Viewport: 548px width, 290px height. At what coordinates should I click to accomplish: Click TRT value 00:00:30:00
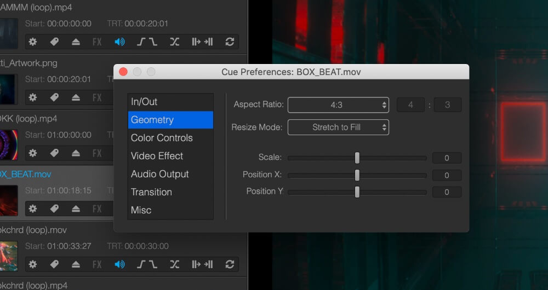[146, 246]
